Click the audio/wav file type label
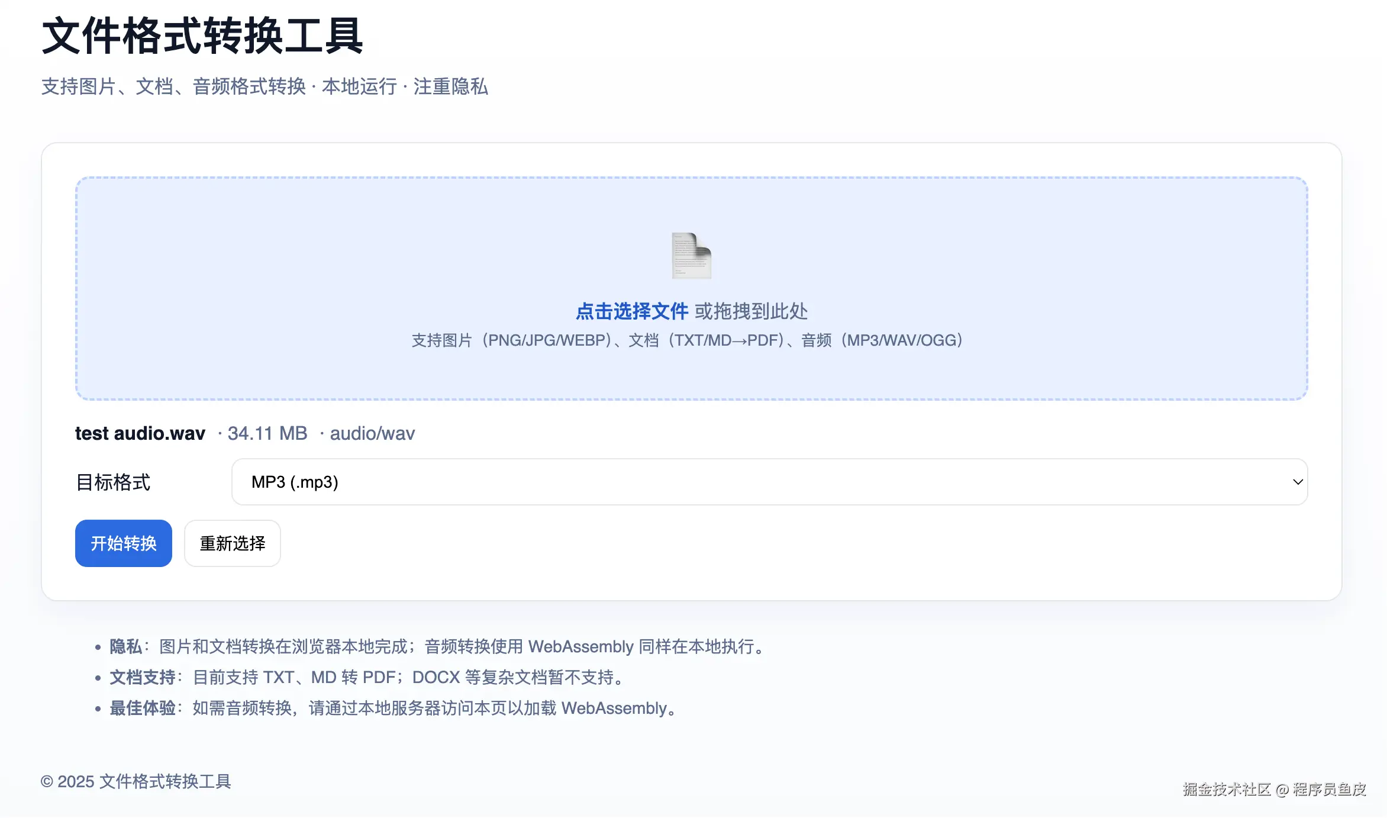 [x=372, y=433]
